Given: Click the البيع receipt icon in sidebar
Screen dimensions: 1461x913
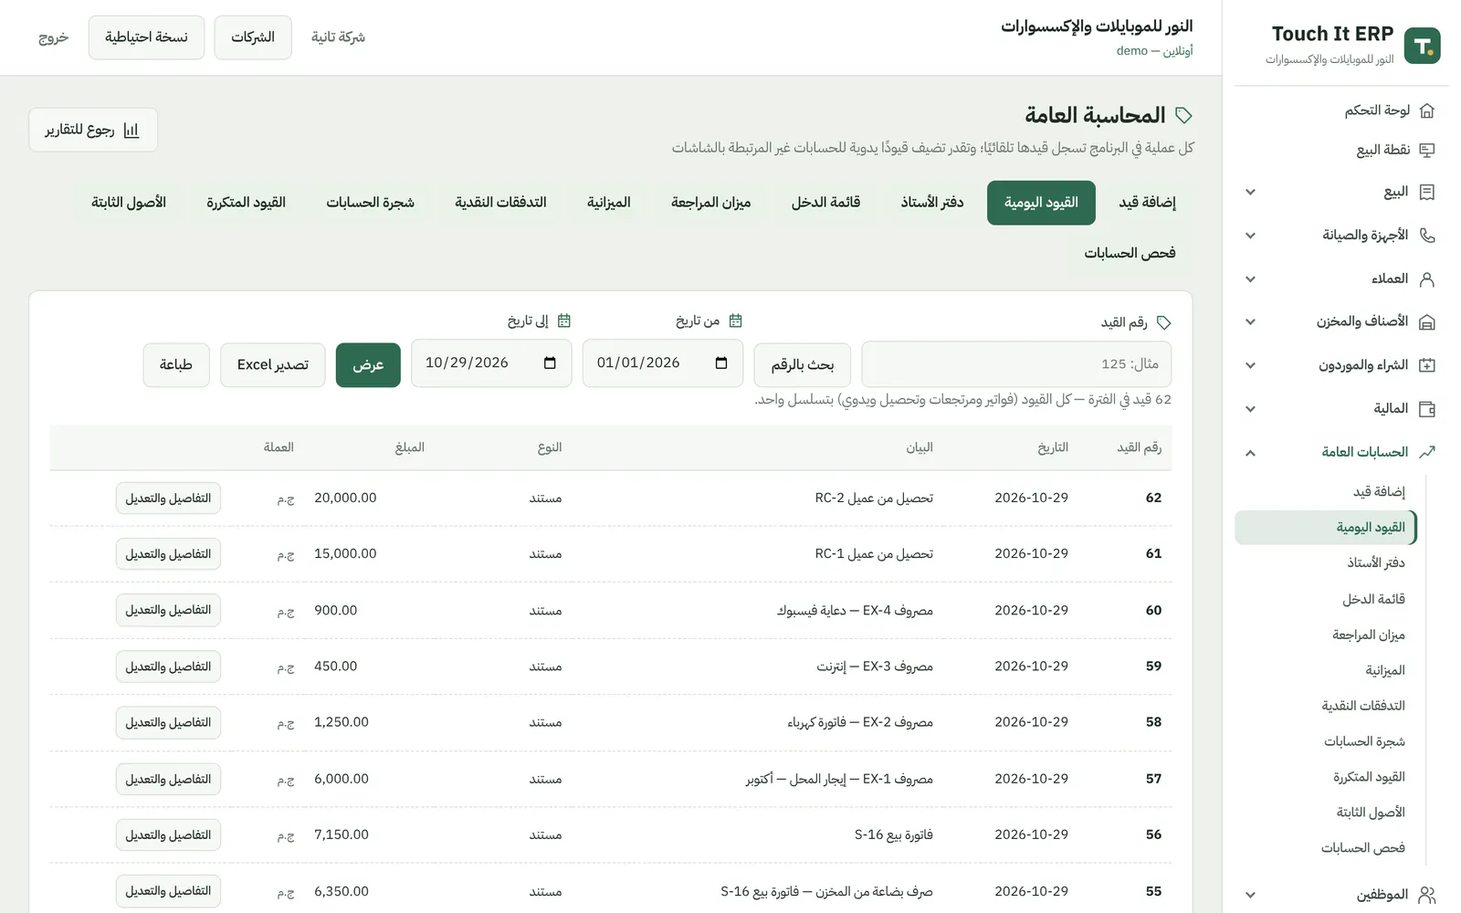Looking at the screenshot, I should [1427, 192].
